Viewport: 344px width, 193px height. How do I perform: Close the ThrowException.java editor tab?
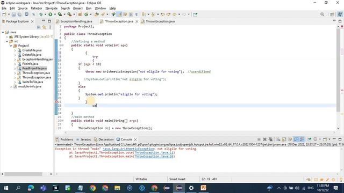coord(137,21)
